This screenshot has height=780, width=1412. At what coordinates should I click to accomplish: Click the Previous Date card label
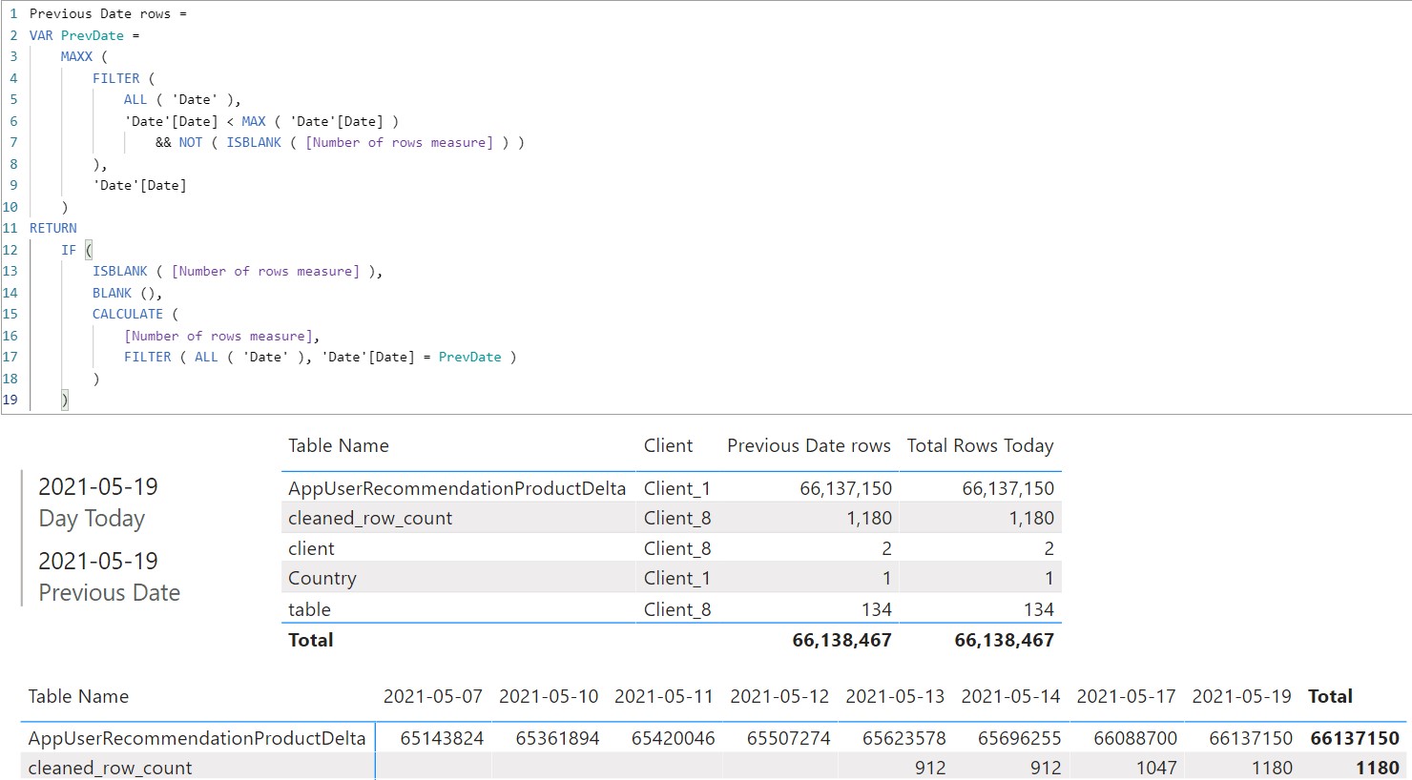(109, 592)
